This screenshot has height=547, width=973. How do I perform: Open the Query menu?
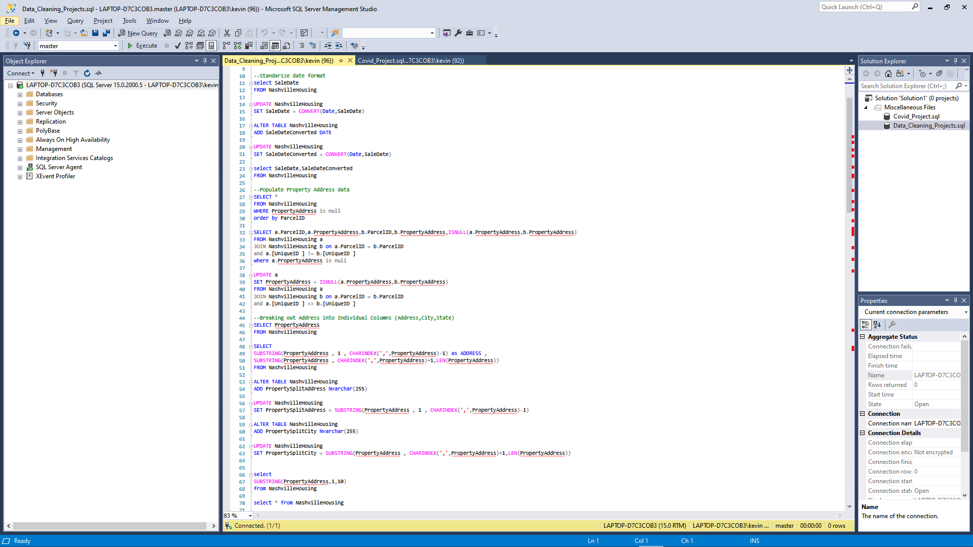tap(75, 21)
